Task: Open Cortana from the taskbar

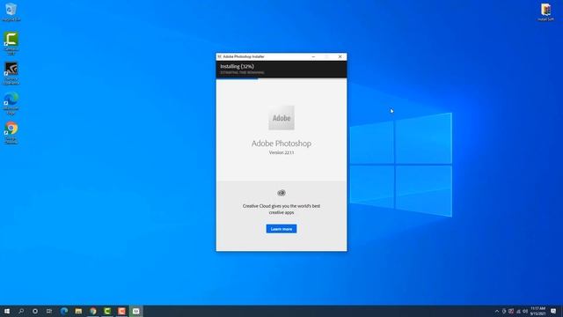Action: coord(35,311)
